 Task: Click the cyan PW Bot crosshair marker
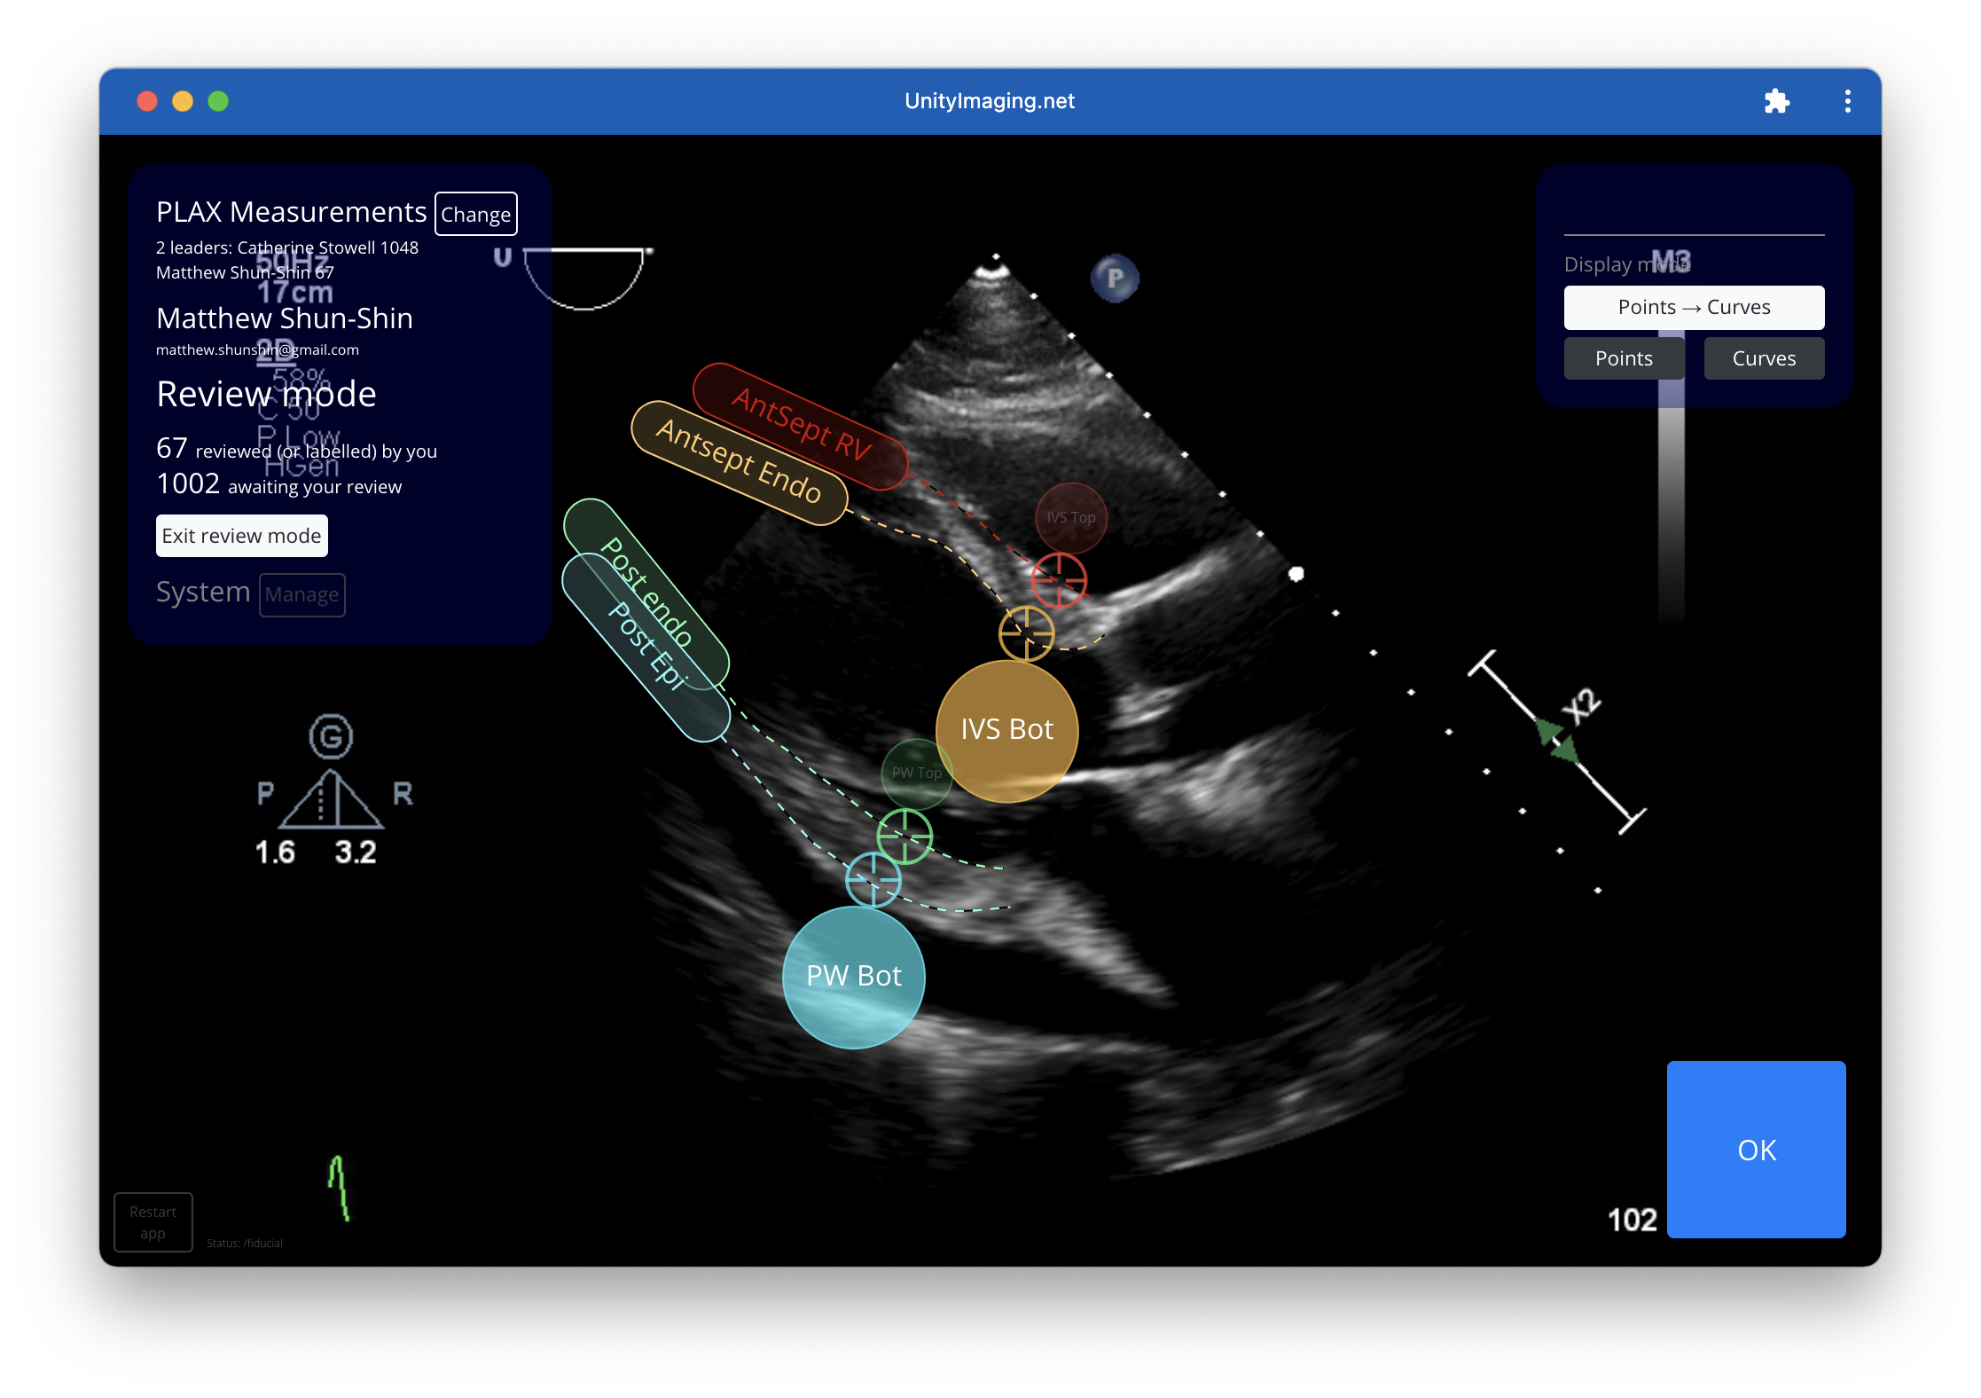pos(873,880)
